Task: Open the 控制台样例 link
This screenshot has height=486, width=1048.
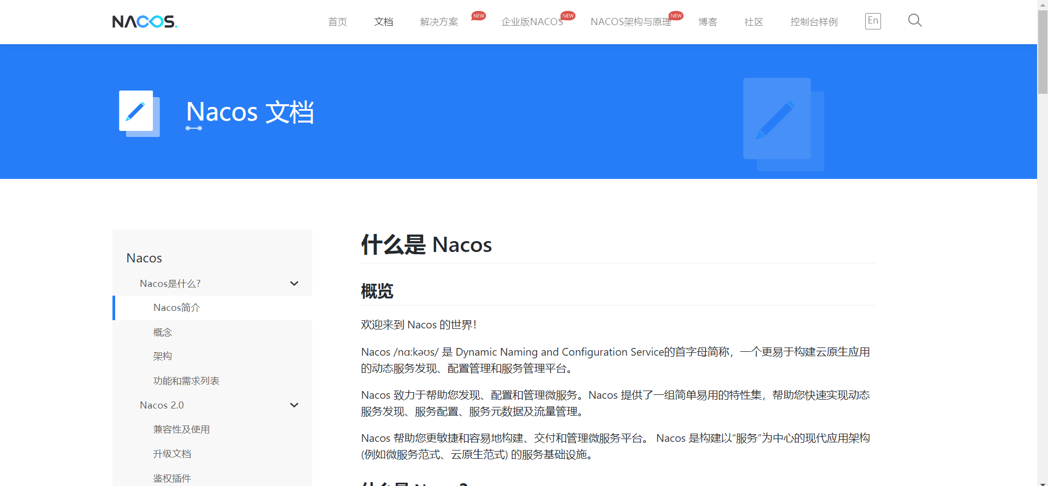Action: click(813, 22)
